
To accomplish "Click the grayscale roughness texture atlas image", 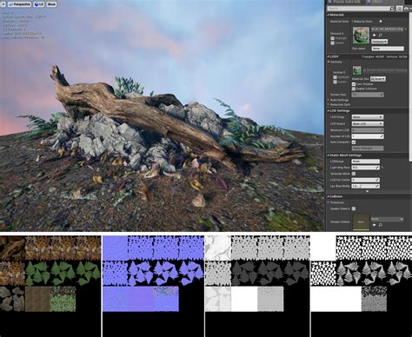I will coord(257,287).
